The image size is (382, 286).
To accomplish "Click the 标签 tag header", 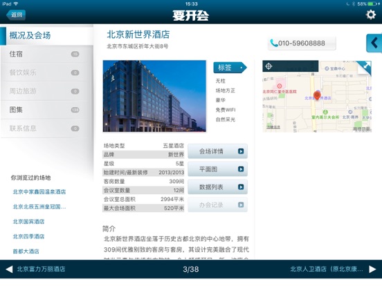I will coord(230,68).
